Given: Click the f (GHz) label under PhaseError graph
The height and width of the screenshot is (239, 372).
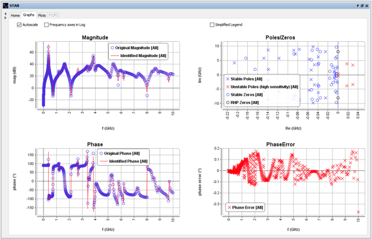Looking at the screenshot, I should [x=294, y=229].
